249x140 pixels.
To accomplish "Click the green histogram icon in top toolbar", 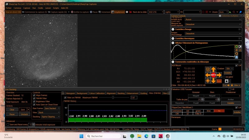I will click(230, 12).
